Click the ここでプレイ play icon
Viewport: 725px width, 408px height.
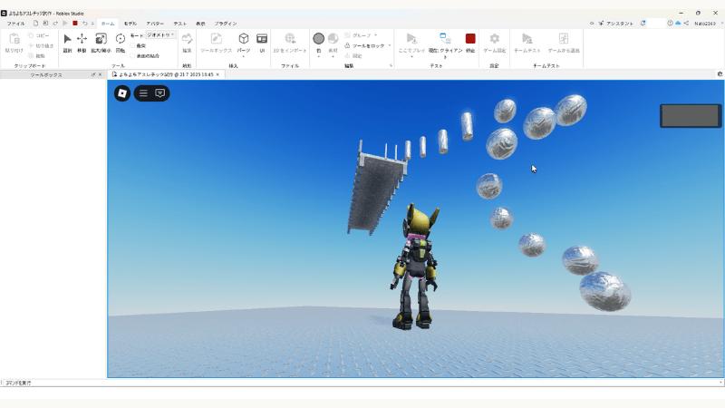tap(411, 38)
